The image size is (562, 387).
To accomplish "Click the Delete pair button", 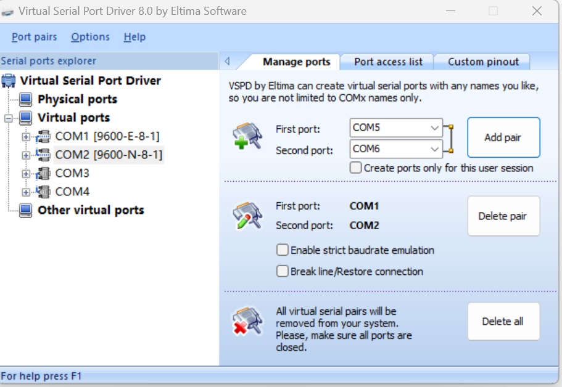I will pyautogui.click(x=503, y=216).
